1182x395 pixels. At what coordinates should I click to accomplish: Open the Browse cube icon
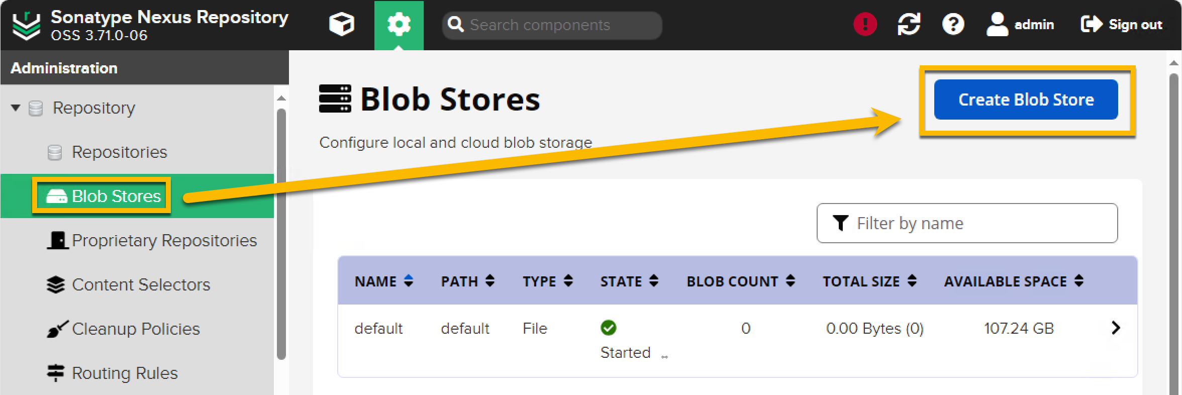[342, 25]
